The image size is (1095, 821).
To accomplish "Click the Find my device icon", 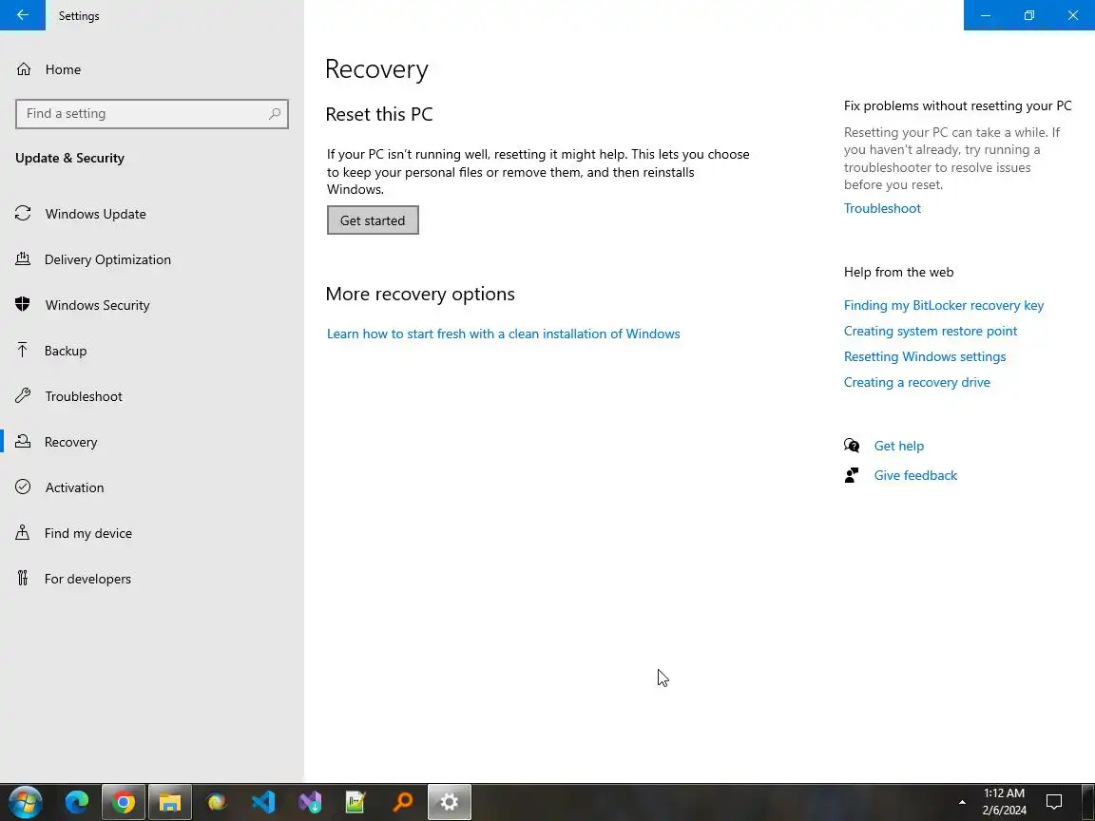I will coord(23,533).
